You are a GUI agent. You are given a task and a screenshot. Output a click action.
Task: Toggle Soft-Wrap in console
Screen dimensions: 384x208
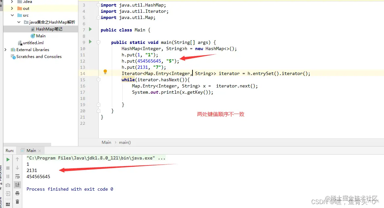pos(17,177)
